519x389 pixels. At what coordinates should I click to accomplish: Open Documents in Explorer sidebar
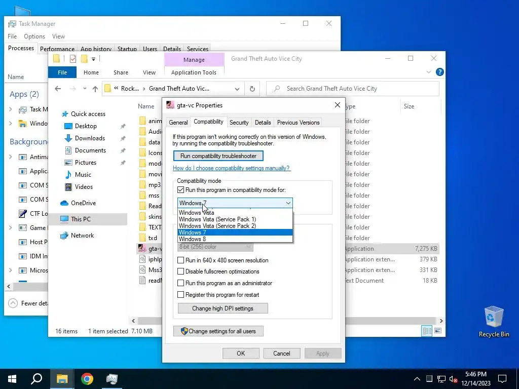pos(90,150)
